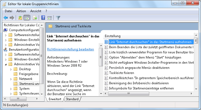Screen dimensions: 201x110
Task: Expand the System folder node
Action: point(11,89)
